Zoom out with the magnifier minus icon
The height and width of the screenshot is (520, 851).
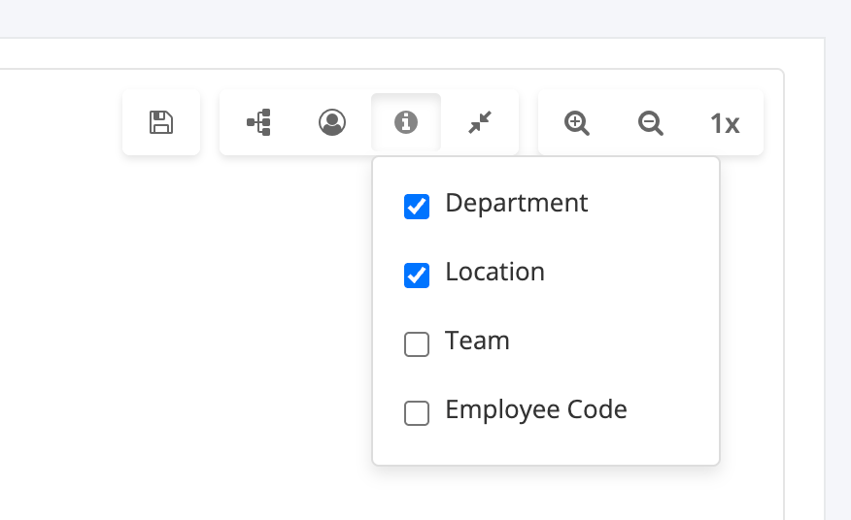651,123
